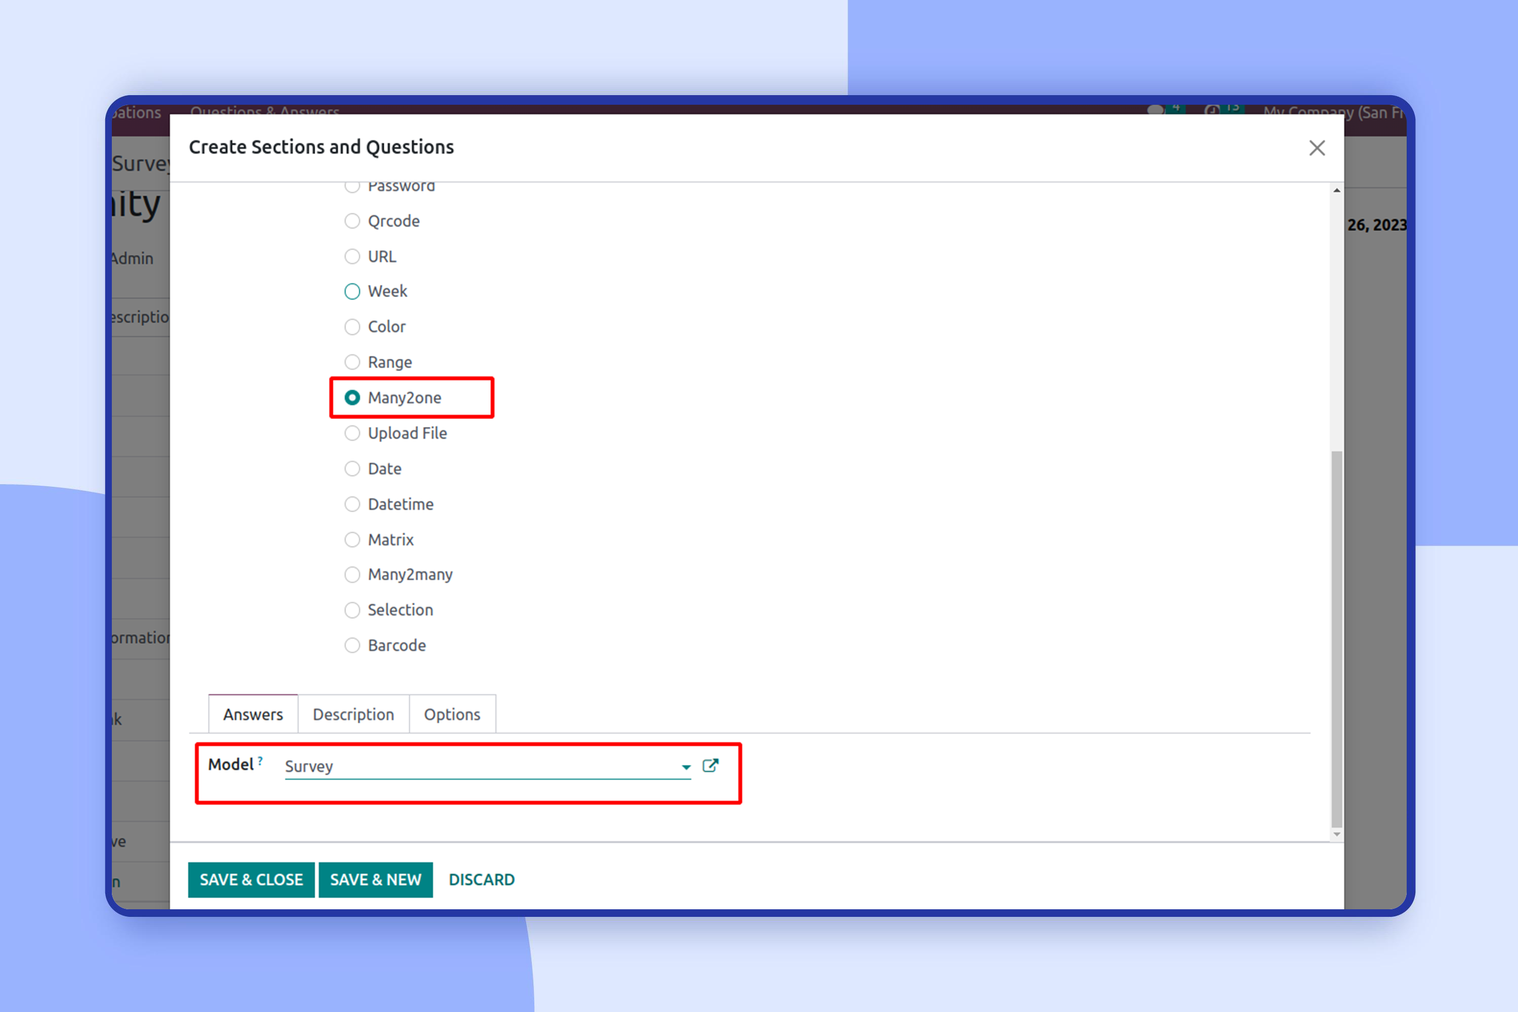
Task: Switch to the Description tab
Action: [x=353, y=714]
